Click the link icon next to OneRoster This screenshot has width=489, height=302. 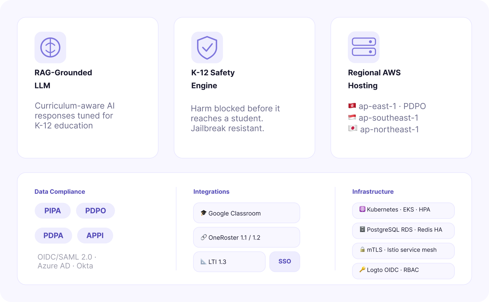point(203,237)
